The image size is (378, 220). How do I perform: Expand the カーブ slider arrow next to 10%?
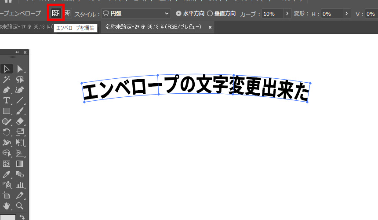tap(287, 14)
